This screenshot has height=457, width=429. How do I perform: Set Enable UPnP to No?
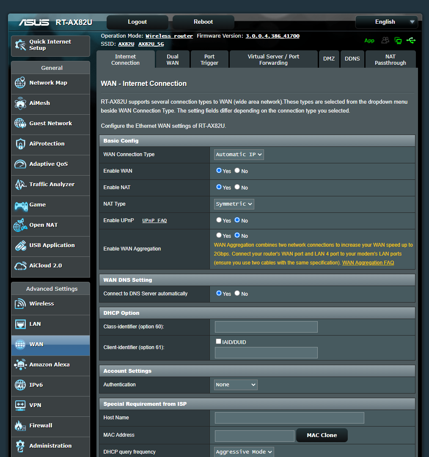237,220
